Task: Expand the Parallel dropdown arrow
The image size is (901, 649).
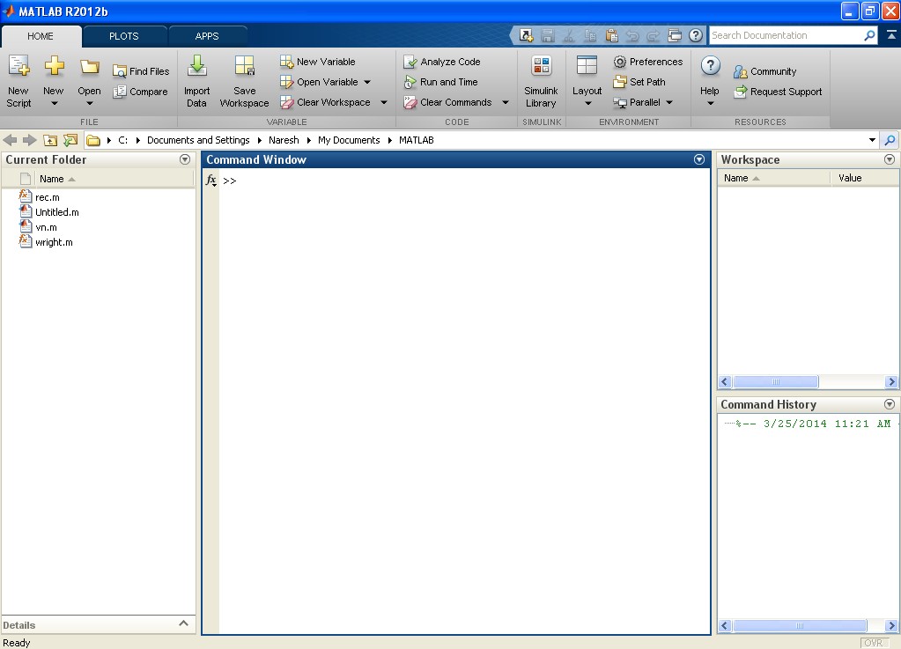Action: (x=669, y=103)
